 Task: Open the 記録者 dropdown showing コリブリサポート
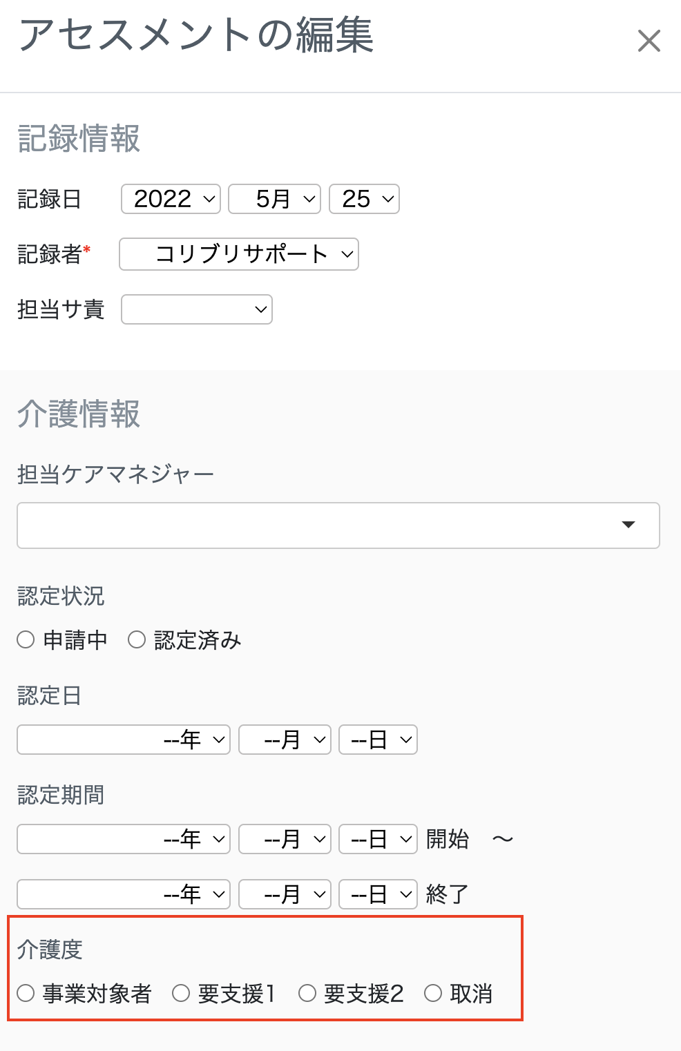pos(238,254)
